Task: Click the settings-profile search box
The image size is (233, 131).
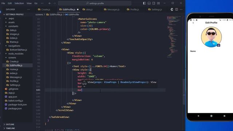Action: click(95, 3)
